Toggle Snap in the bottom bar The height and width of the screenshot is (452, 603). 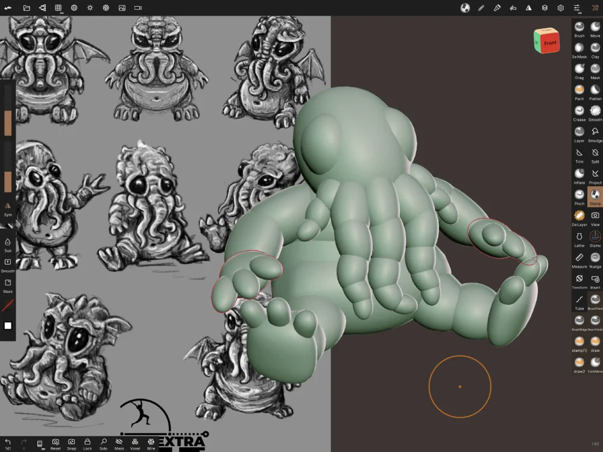pyautogui.click(x=72, y=444)
